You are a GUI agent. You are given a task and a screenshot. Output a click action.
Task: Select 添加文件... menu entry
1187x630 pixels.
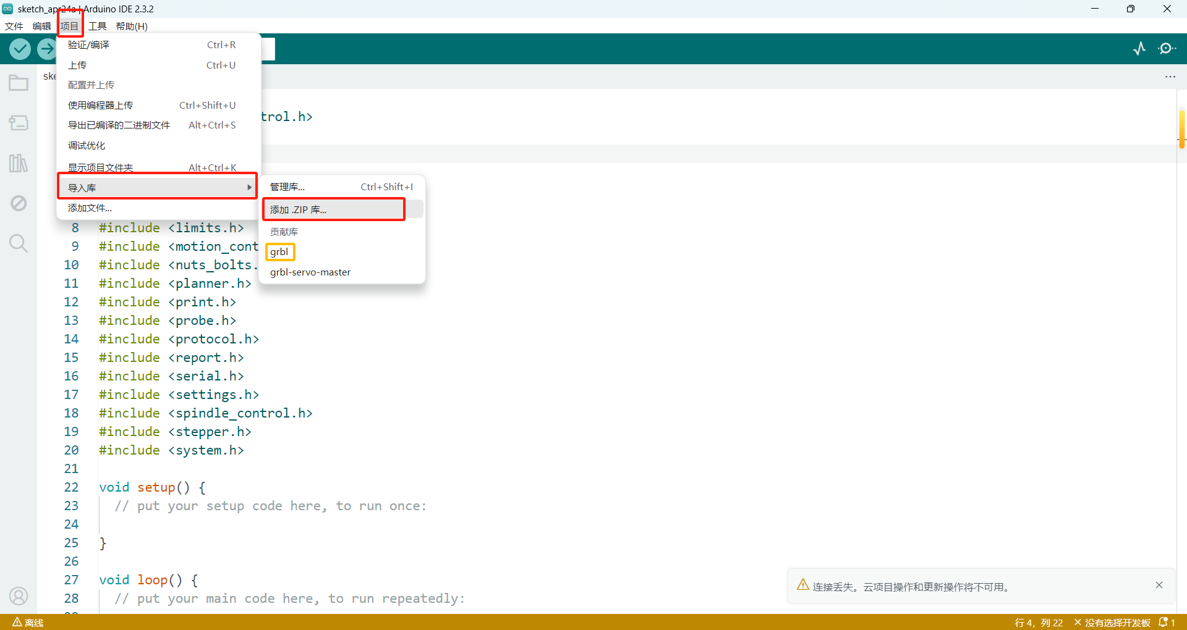tap(158, 208)
